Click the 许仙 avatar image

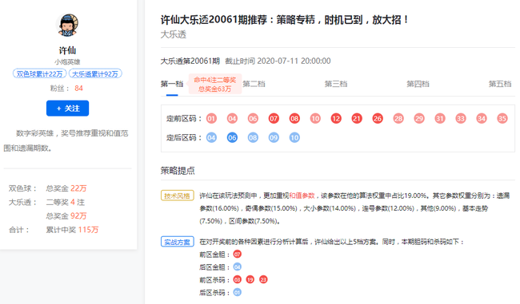(x=67, y=25)
